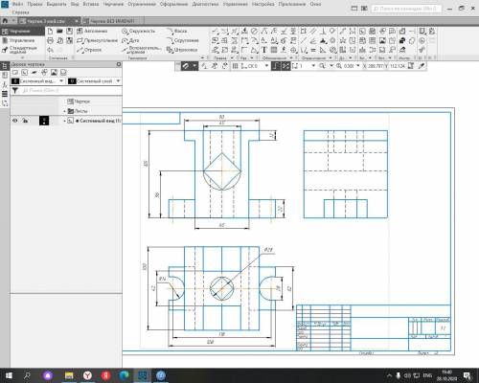Click the layer color swatch in the tree
This screenshot has height=383, width=479.
tap(44, 121)
